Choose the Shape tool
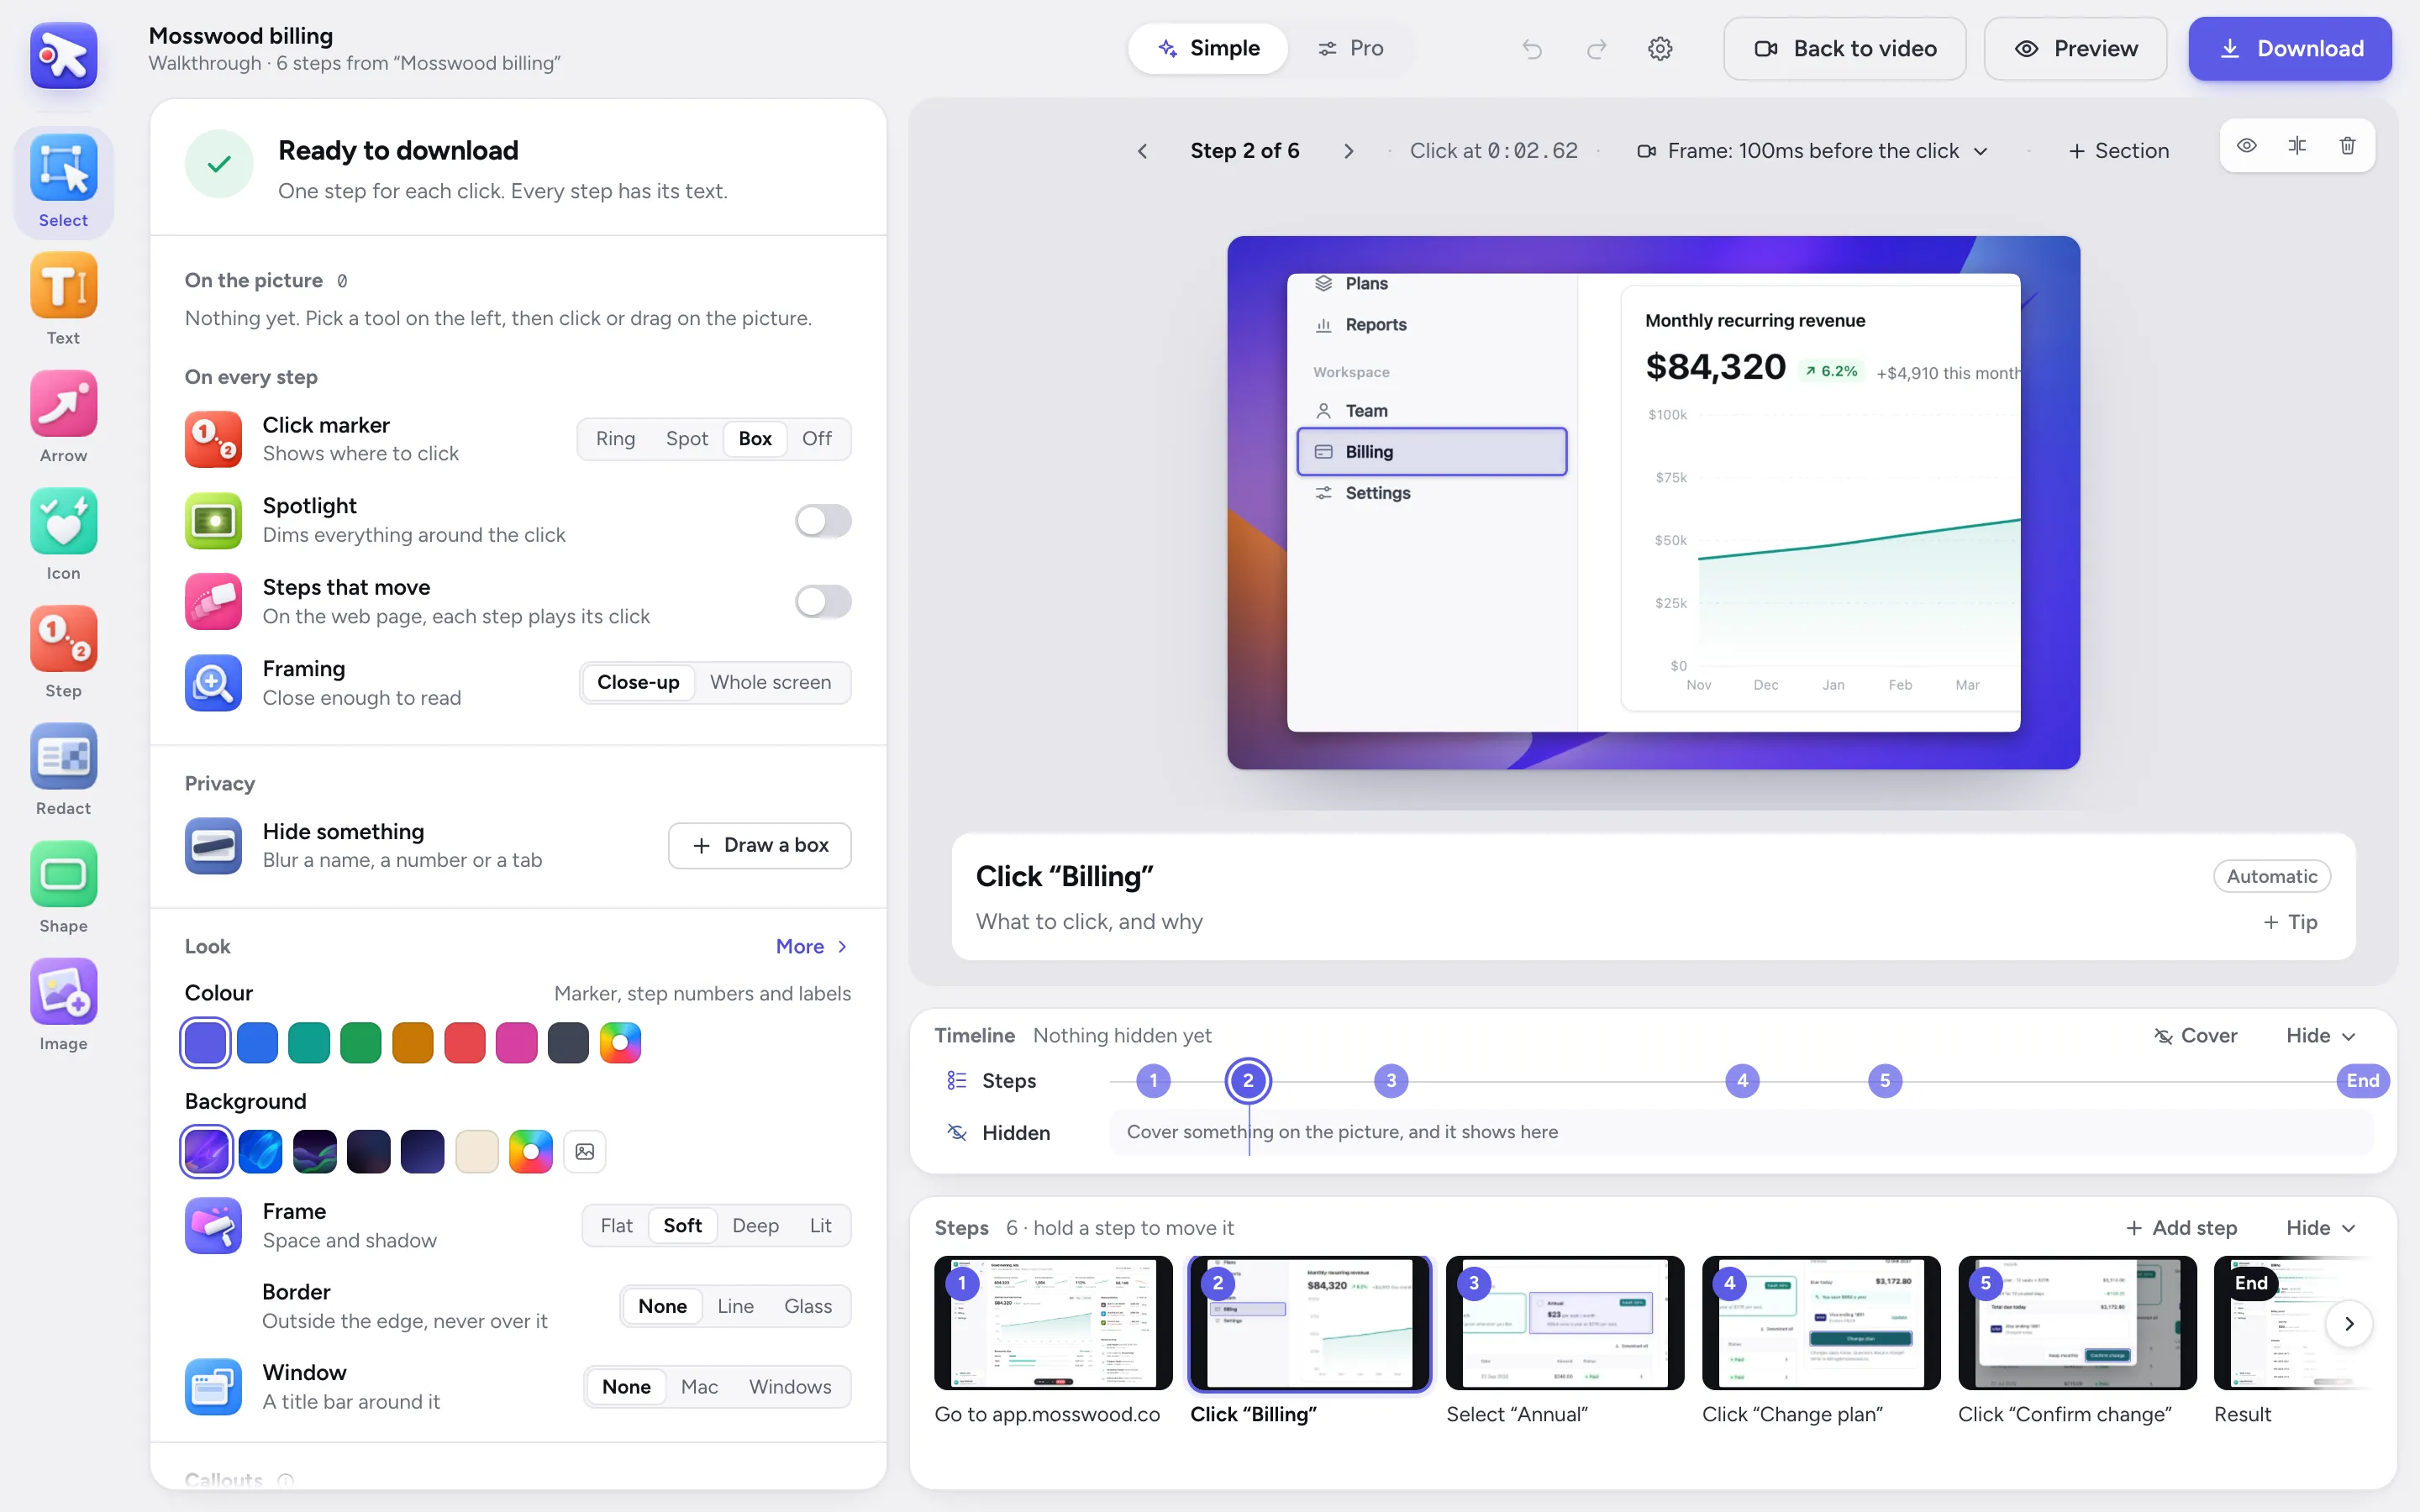 click(x=63, y=887)
